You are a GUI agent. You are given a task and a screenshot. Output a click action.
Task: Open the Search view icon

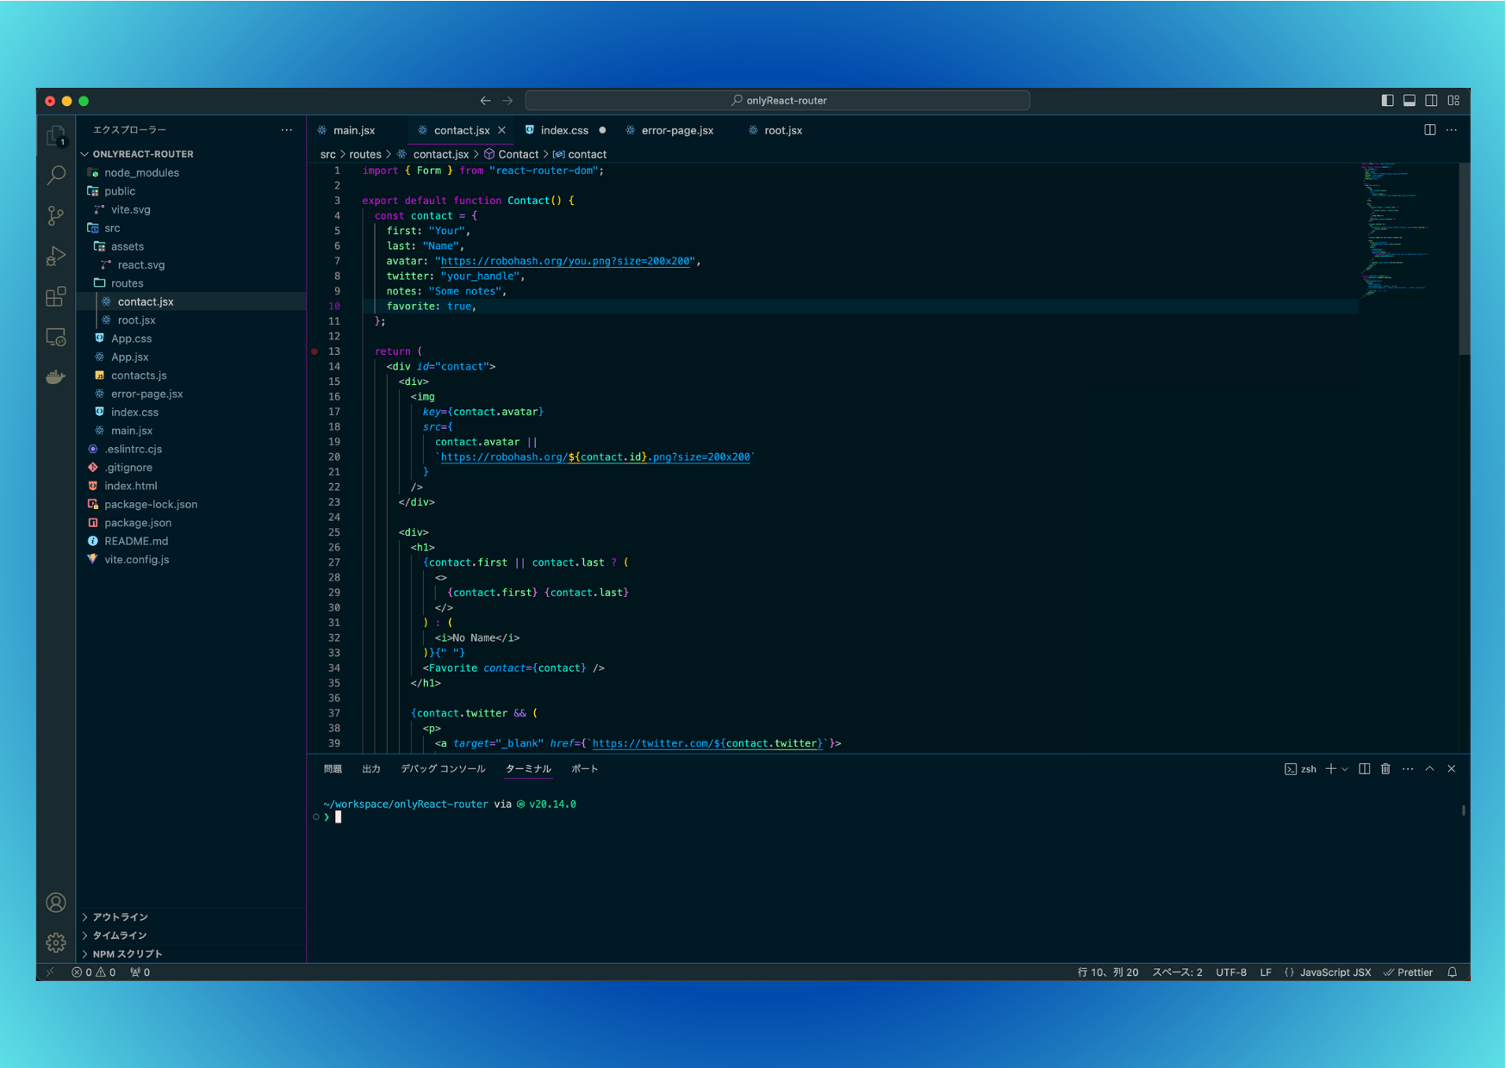56,176
